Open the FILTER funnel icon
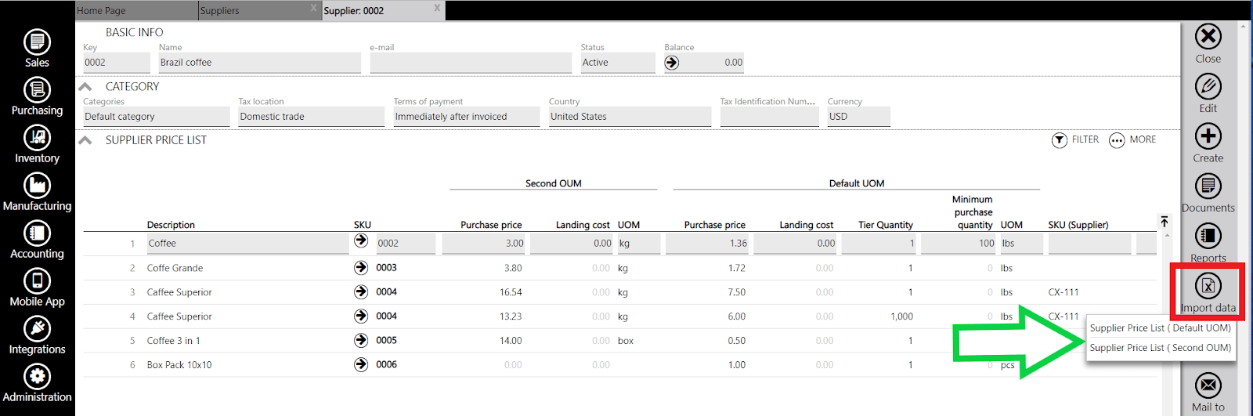 1060,140
